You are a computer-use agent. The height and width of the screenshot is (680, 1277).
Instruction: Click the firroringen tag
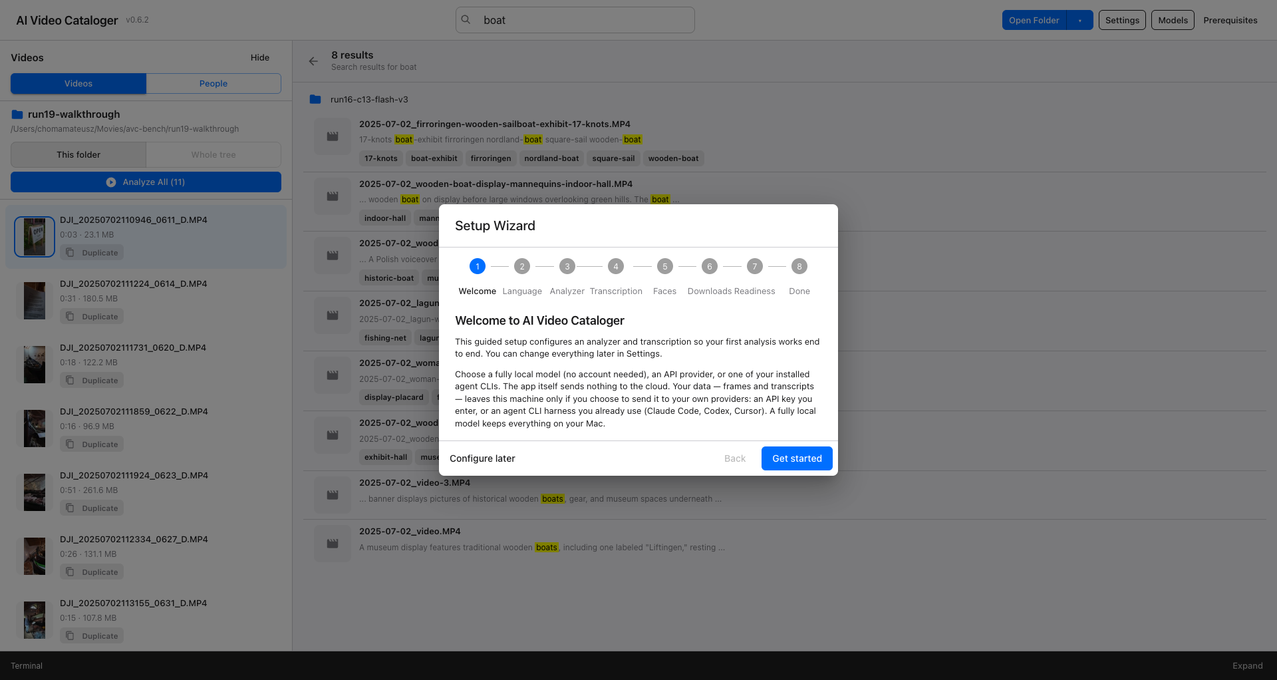[491, 159]
